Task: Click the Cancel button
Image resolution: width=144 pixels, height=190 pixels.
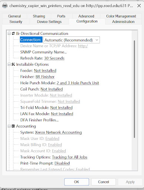Action: (x=104, y=182)
